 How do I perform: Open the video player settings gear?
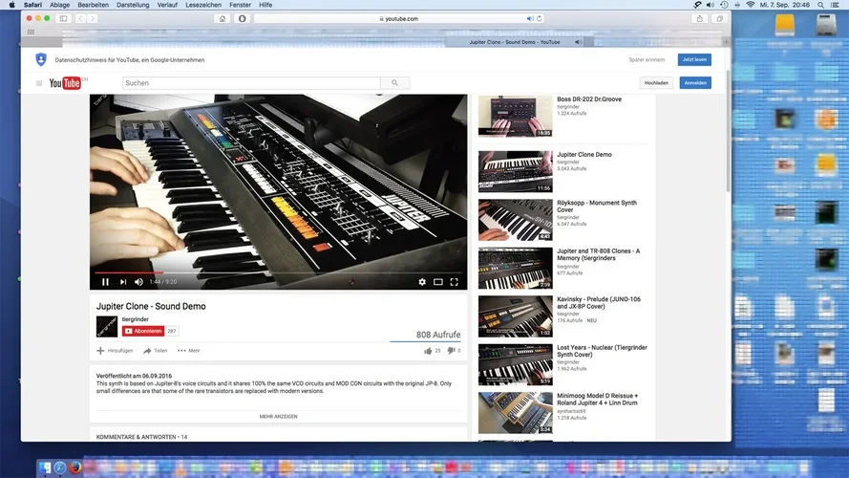point(422,282)
